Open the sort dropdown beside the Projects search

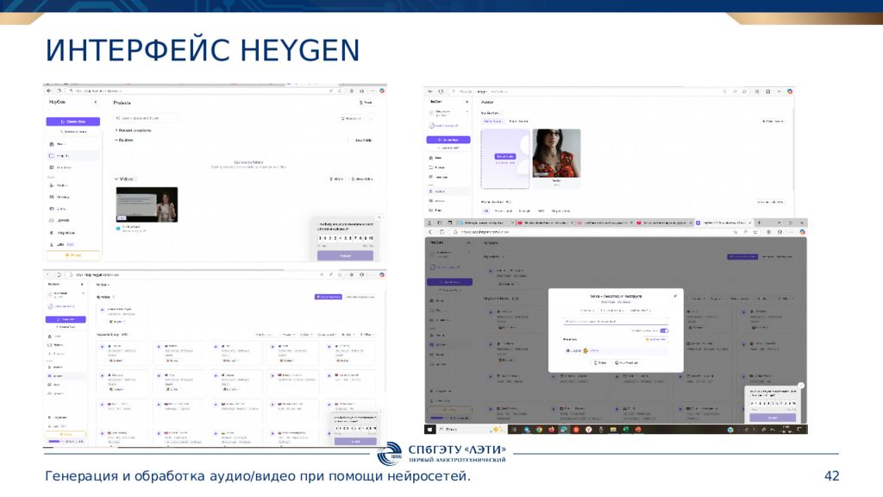pyautogui.click(x=352, y=118)
